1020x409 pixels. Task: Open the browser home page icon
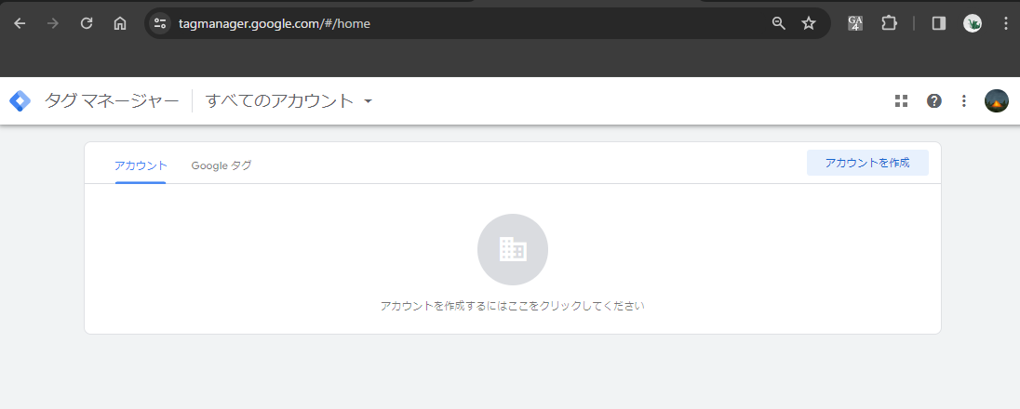[120, 23]
